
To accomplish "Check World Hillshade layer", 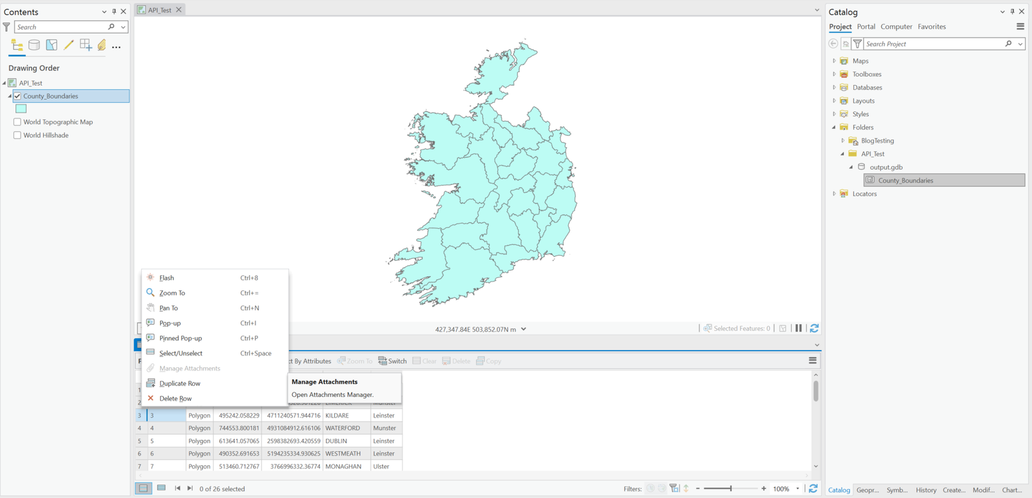I will [x=17, y=135].
